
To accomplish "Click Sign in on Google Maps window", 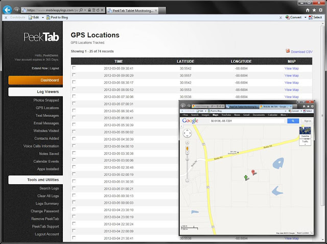I will (308, 121).
